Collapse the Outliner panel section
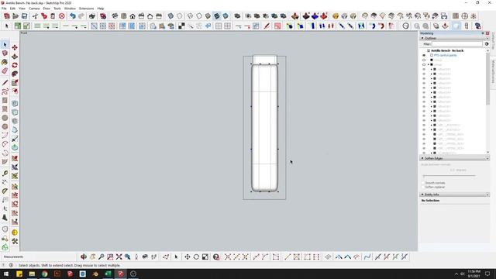Viewport: 496px width, 279px height. coord(422,38)
